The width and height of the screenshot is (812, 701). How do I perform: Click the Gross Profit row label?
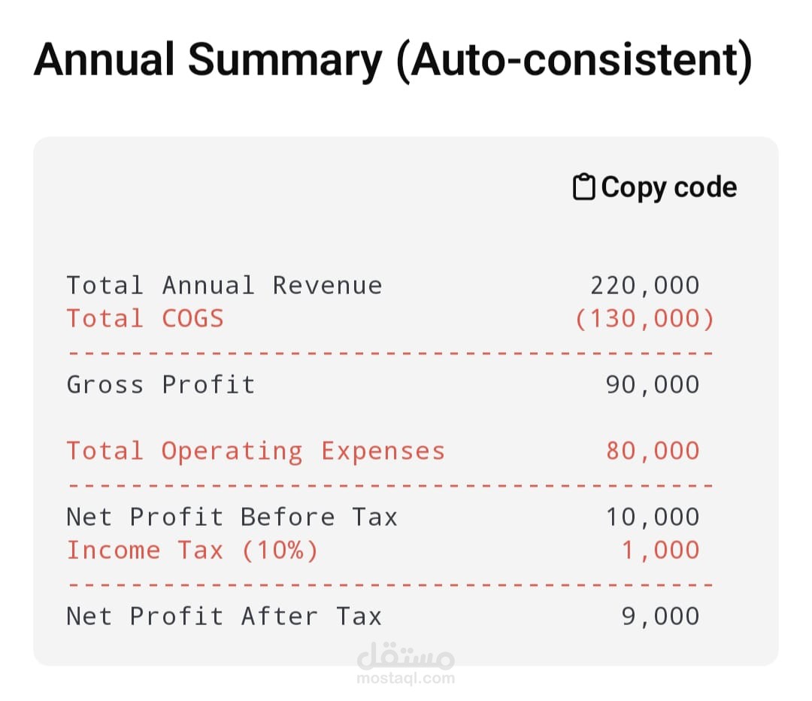161,385
